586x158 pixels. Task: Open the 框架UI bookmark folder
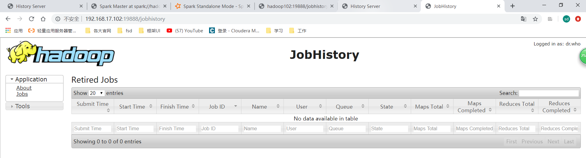point(150,31)
